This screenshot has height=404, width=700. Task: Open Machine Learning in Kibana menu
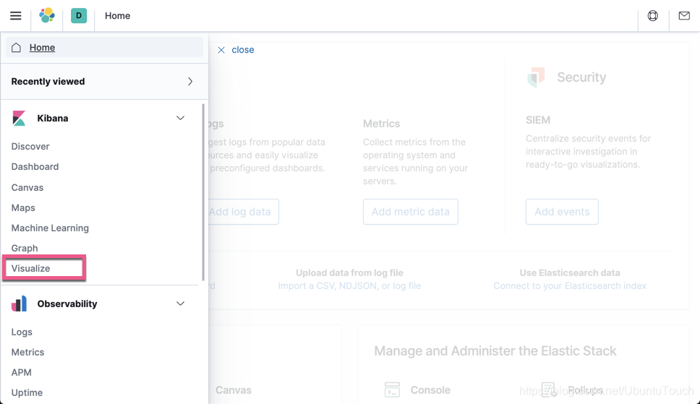50,228
